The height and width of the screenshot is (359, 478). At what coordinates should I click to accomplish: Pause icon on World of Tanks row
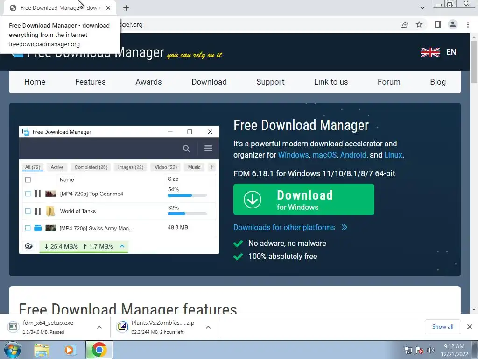[x=38, y=211]
